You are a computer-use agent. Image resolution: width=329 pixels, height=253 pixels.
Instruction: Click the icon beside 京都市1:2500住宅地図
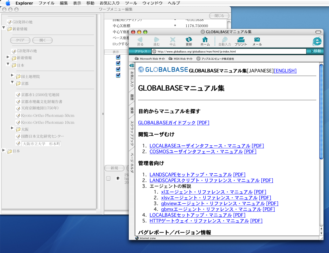pyautogui.click(x=18, y=95)
